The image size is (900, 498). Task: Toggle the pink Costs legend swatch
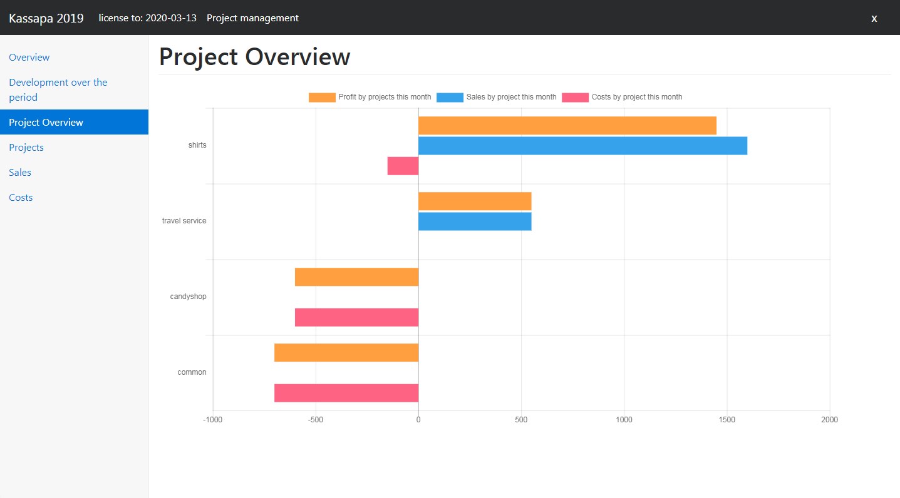pos(575,97)
